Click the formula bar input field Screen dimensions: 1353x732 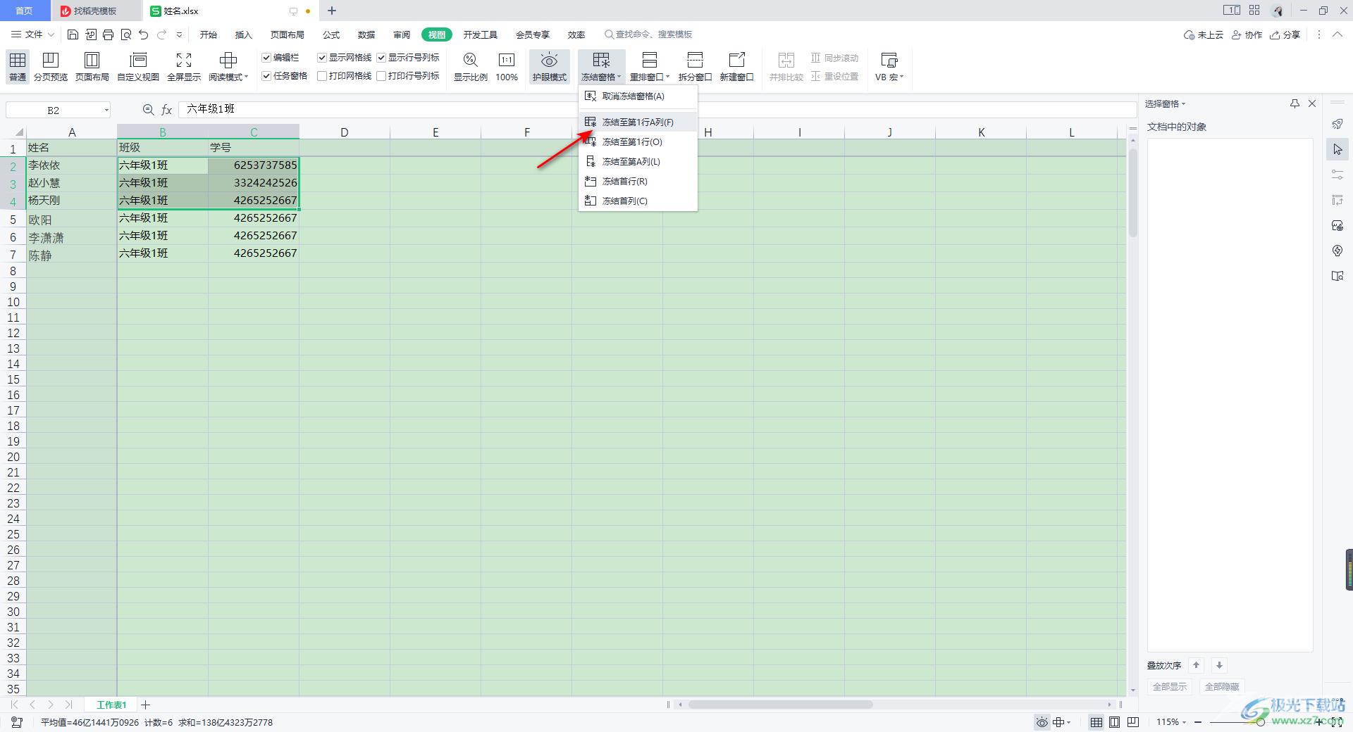click(656, 109)
